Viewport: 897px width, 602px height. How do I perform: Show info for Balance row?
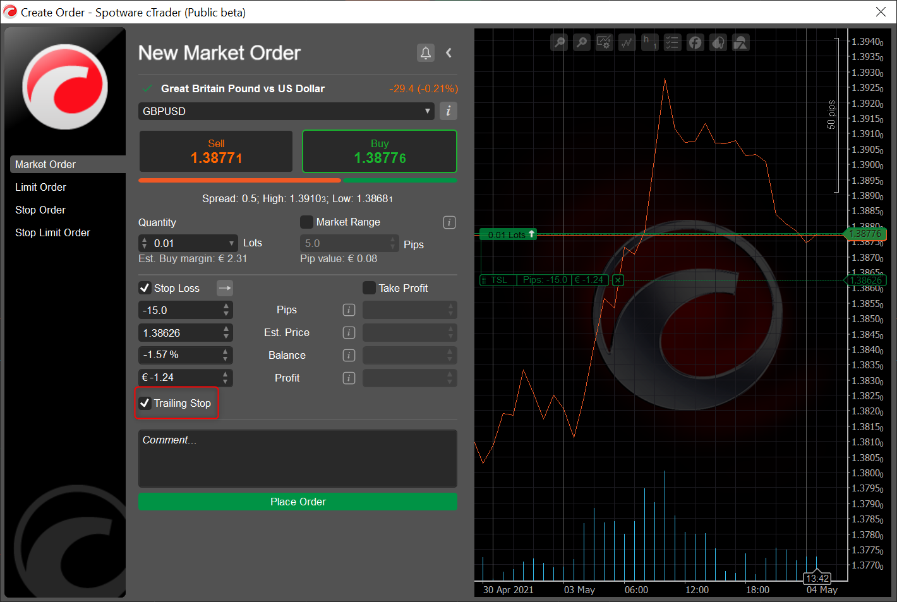(x=349, y=356)
